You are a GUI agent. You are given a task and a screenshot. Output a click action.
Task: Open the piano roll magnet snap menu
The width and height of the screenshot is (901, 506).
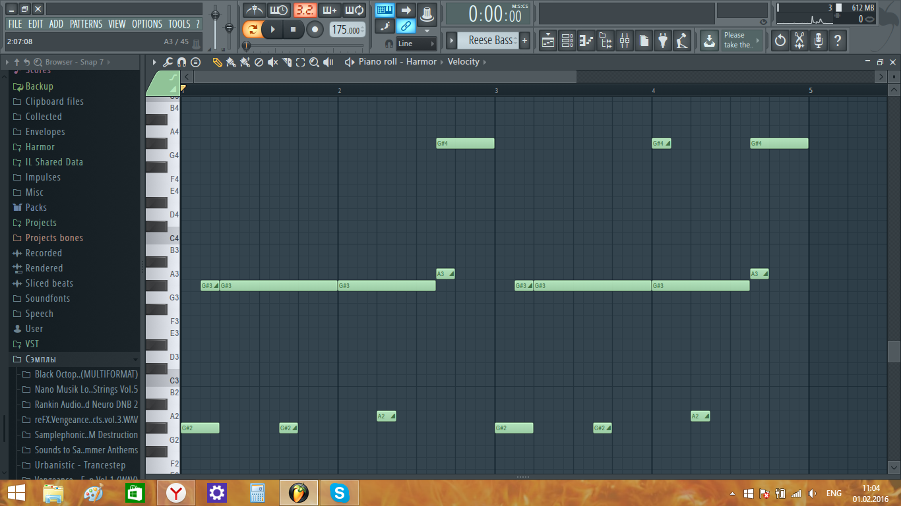point(181,62)
